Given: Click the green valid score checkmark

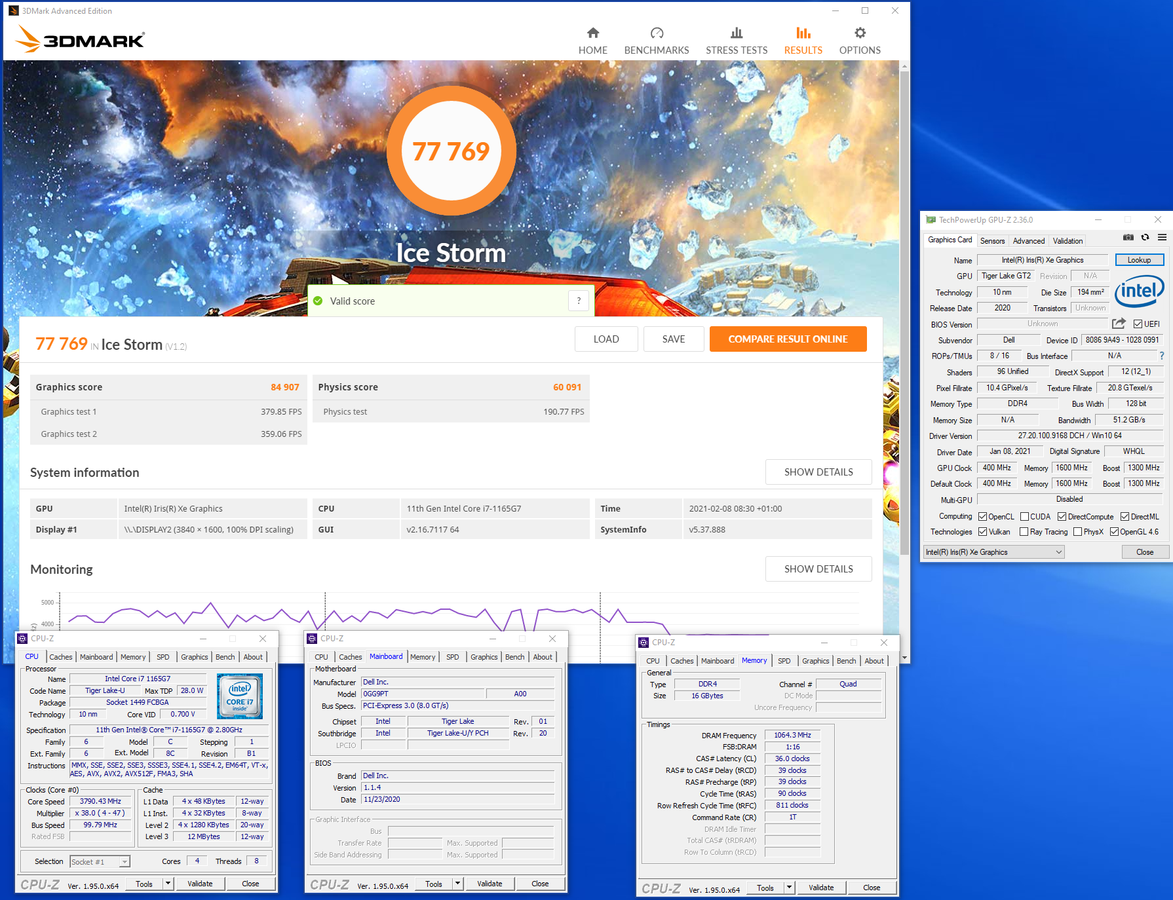Looking at the screenshot, I should point(318,301).
